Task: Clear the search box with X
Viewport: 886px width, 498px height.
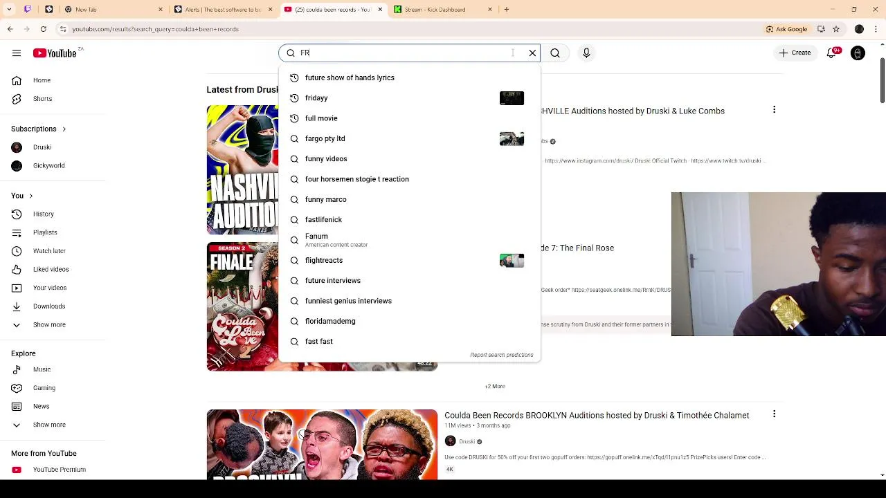Action: [x=532, y=53]
